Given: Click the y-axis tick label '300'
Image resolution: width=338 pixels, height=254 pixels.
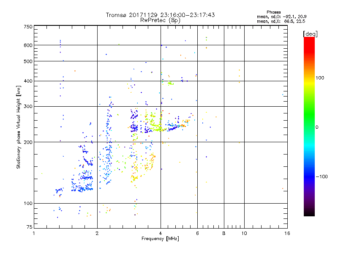Looking at the screenshot, I should click(28, 106).
